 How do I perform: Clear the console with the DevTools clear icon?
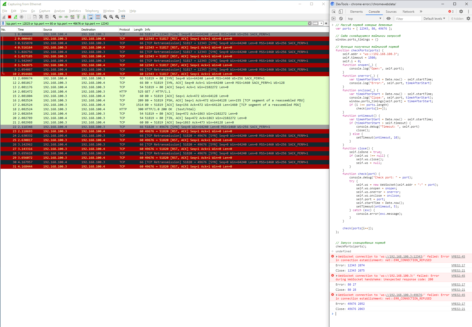(341, 19)
